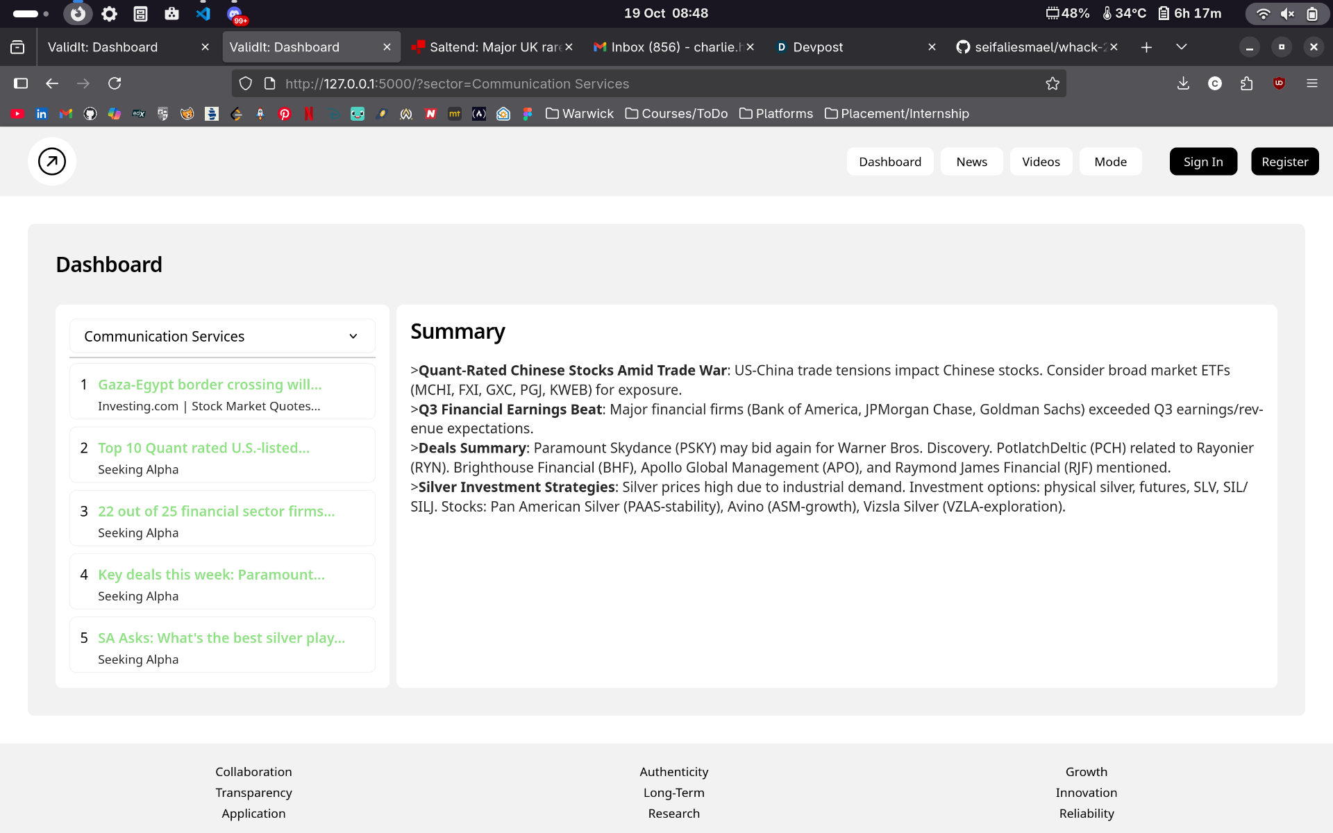Open the Gaza-Egypt border crossing article link
This screenshot has height=833, width=1333.
coord(210,385)
